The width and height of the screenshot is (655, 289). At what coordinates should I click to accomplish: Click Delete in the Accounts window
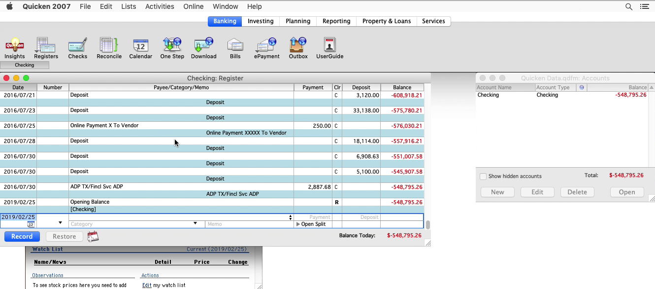577,192
